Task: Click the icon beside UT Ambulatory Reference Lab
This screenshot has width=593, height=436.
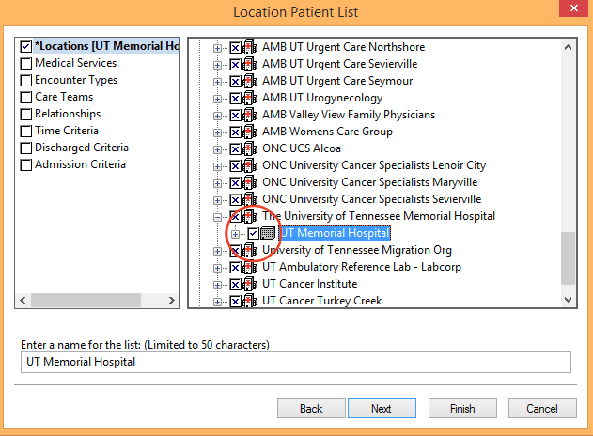Action: click(250, 267)
